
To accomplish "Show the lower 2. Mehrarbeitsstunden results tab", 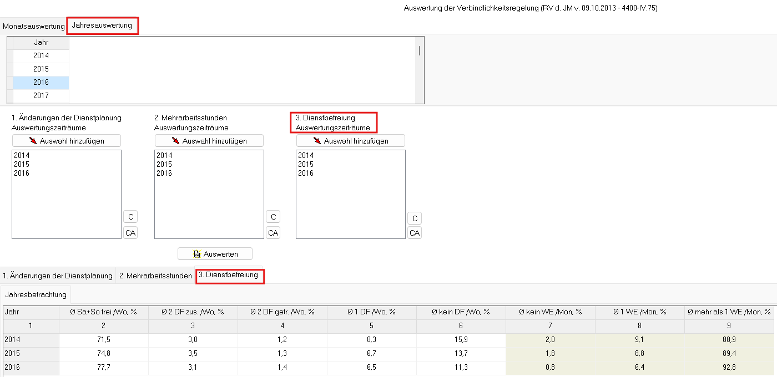I will (155, 276).
